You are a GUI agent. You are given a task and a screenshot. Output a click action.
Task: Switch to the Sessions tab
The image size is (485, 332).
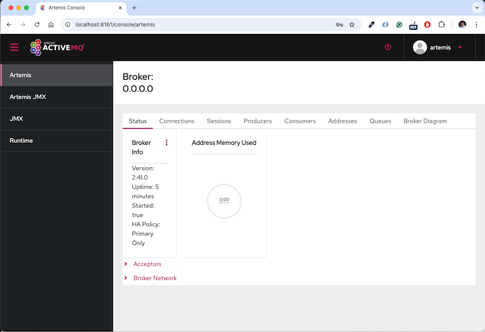point(219,121)
